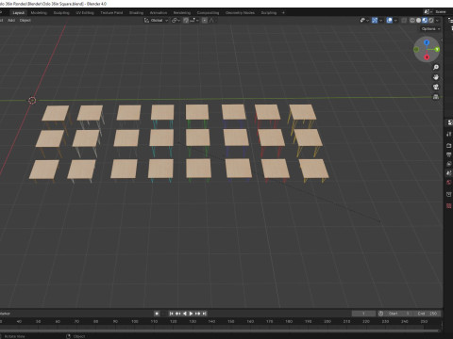Click the blue Z axis on navigation gizmo

(427, 42)
